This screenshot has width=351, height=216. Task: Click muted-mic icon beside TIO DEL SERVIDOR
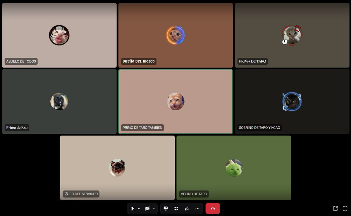coord(66,194)
